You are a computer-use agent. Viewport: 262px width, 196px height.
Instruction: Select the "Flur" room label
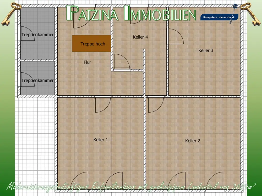click(88, 62)
